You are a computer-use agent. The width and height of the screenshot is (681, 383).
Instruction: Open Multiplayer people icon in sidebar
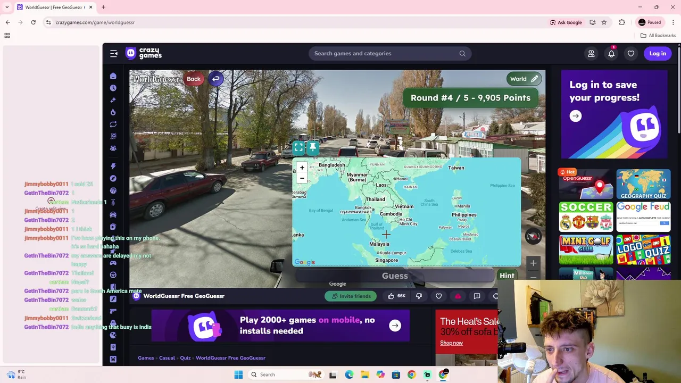[113, 148]
